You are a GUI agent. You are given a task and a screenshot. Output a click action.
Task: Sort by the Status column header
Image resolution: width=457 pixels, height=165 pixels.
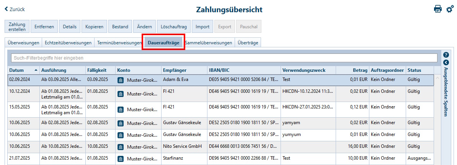(x=420, y=70)
